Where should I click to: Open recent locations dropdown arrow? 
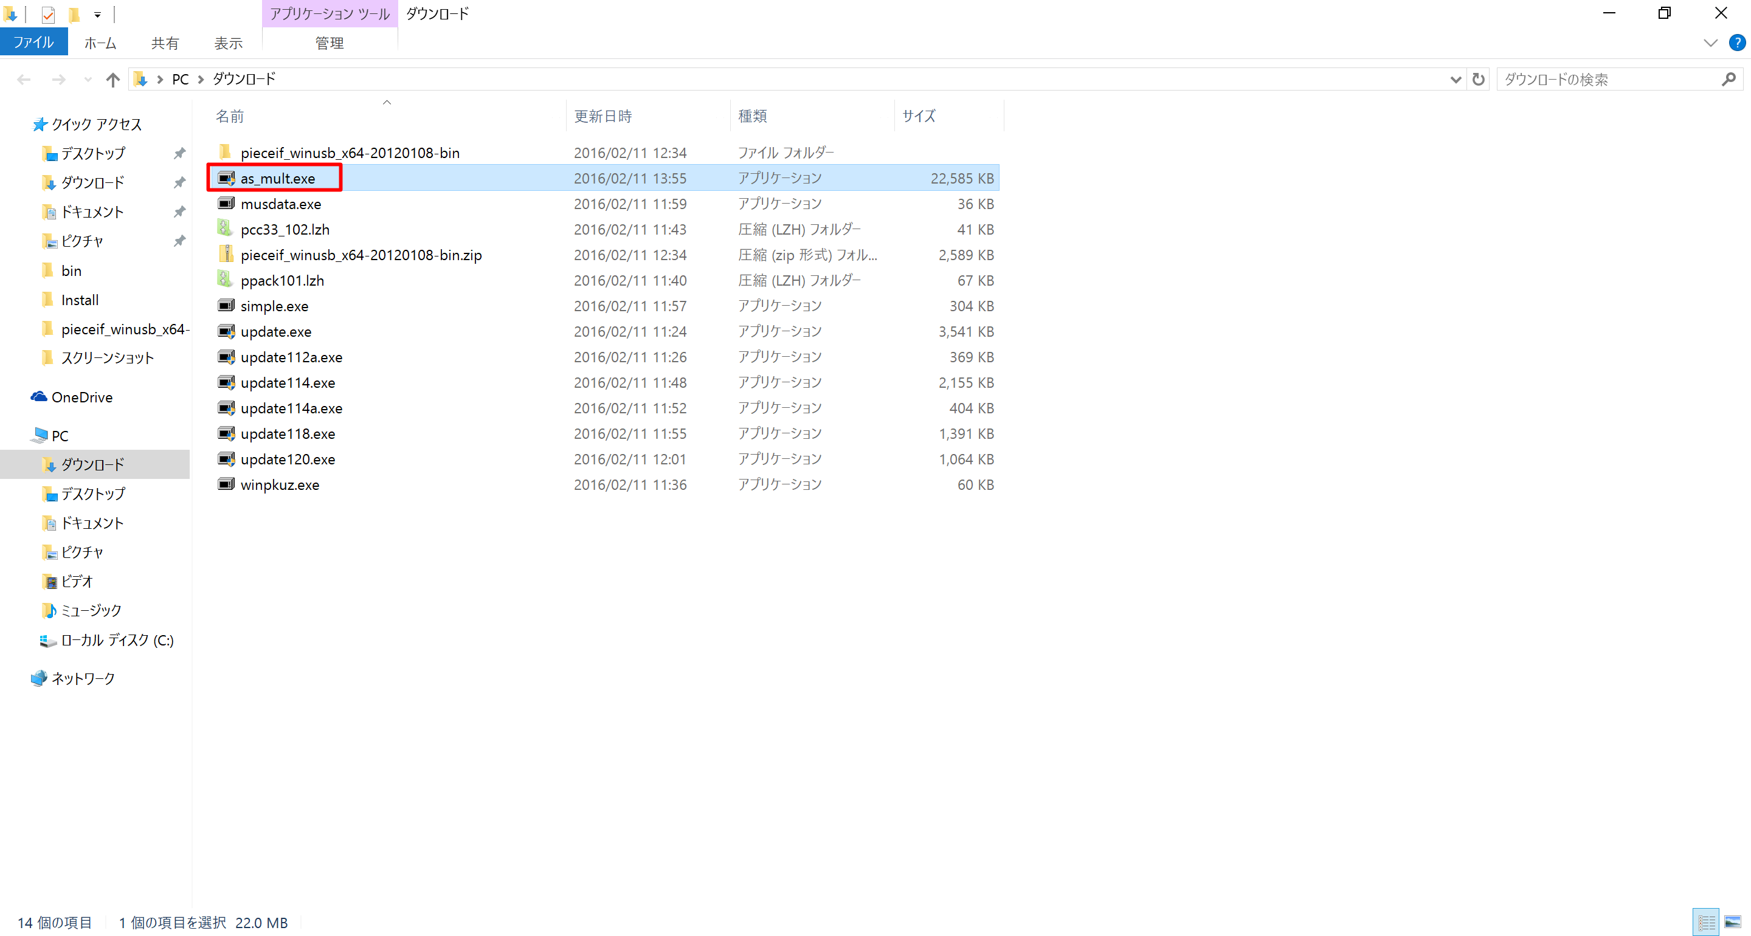(88, 80)
